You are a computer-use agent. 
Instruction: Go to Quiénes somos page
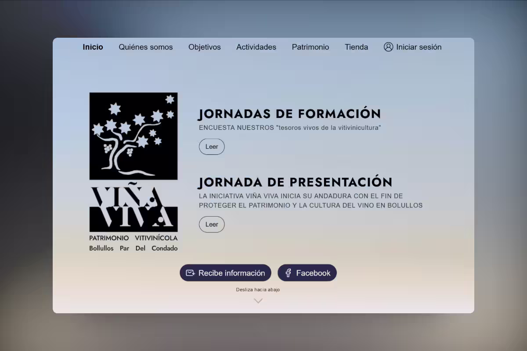pyautogui.click(x=146, y=47)
